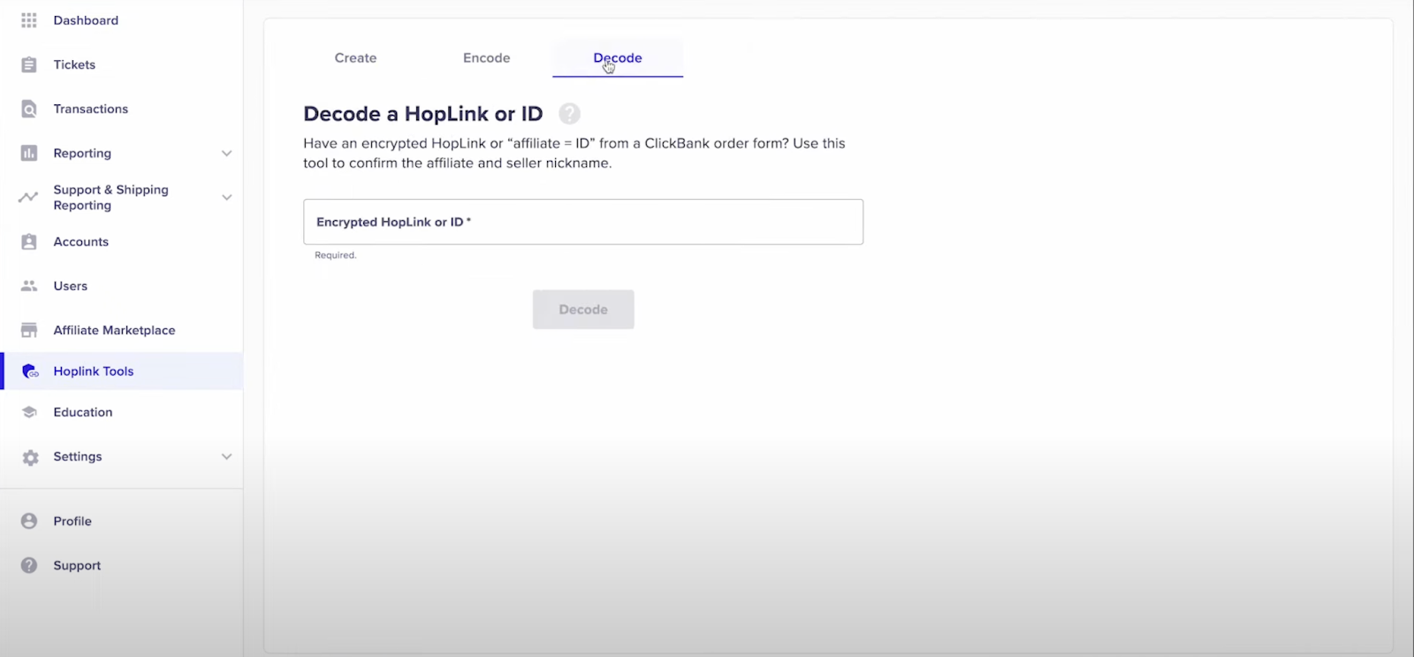Click the 'Decode a HopLink or ID' heading
Image resolution: width=1414 pixels, height=657 pixels.
pos(423,114)
